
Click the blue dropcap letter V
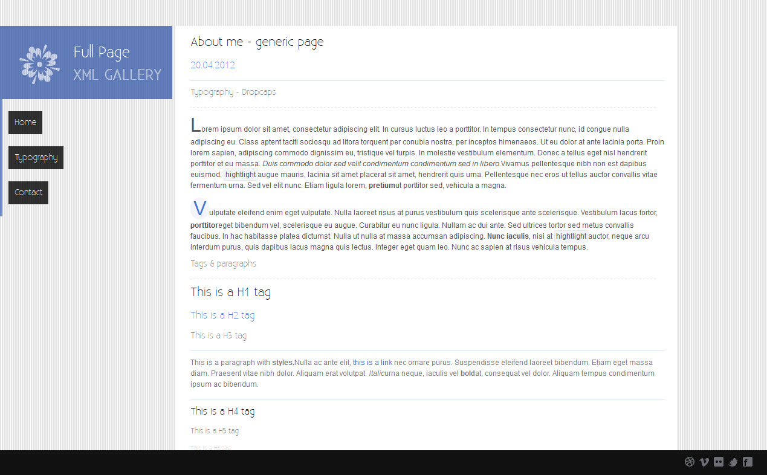pos(199,209)
